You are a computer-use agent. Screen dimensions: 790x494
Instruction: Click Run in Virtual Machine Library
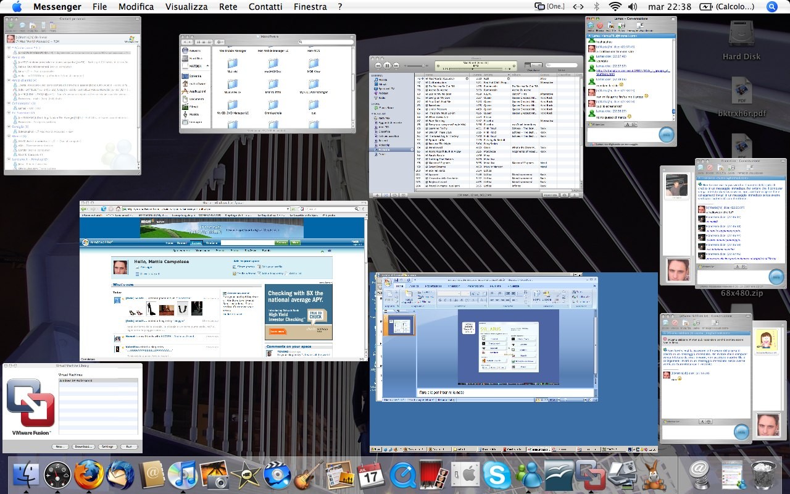(x=128, y=446)
